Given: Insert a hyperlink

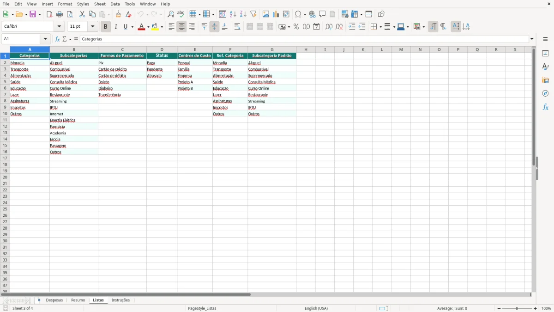Looking at the screenshot, I should pos(312,14).
